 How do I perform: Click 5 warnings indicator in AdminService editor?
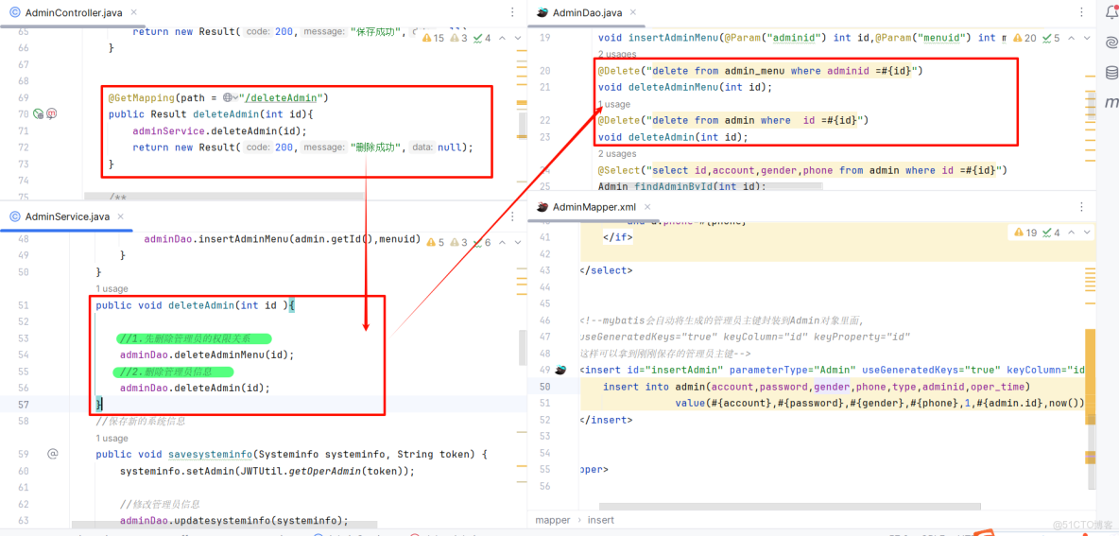(x=435, y=242)
